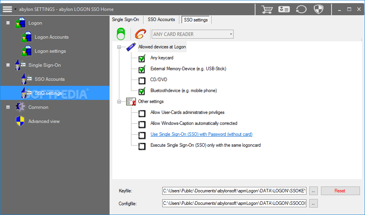
Task: Open the ANY CARD READER dropdown
Action: (193, 34)
